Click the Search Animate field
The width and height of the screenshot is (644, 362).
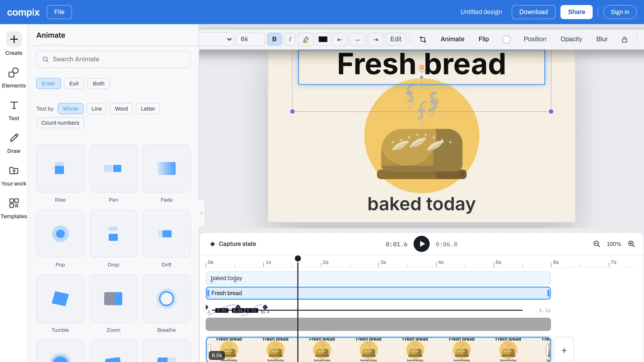pyautogui.click(x=113, y=59)
